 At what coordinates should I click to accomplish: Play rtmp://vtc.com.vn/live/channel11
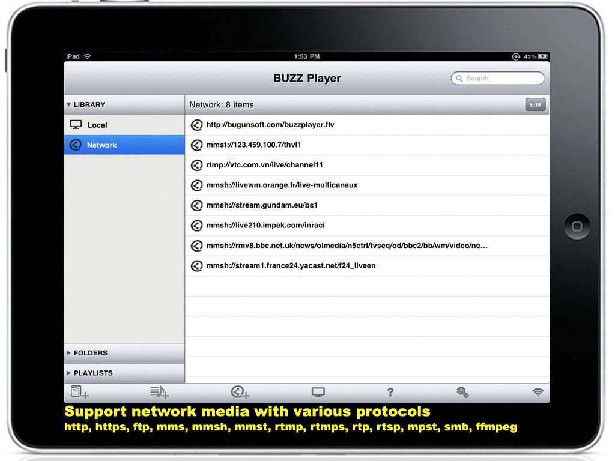click(367, 165)
